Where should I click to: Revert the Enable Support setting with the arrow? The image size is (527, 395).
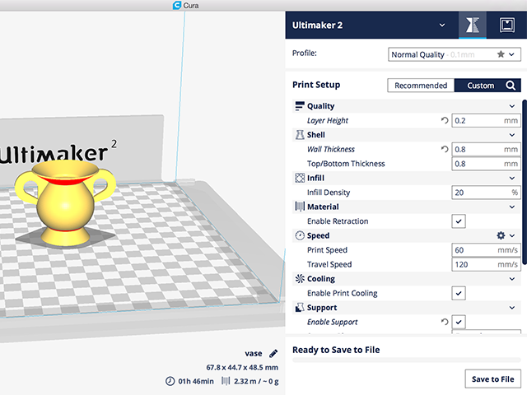click(445, 322)
